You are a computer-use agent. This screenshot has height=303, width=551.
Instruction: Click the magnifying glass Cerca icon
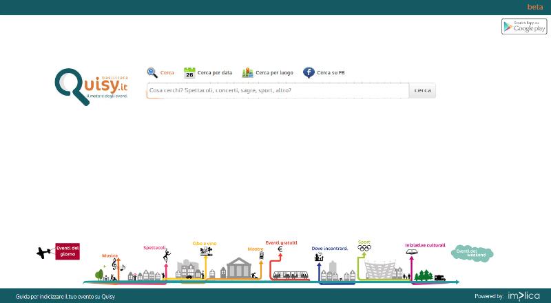tap(152, 73)
